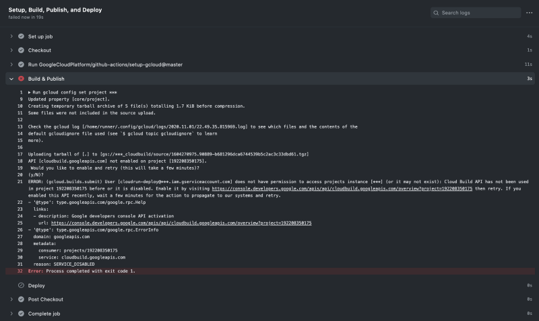Image resolution: width=539 pixels, height=321 pixels.
Task: Expand the Post Checkout step chevron
Action: [11, 299]
